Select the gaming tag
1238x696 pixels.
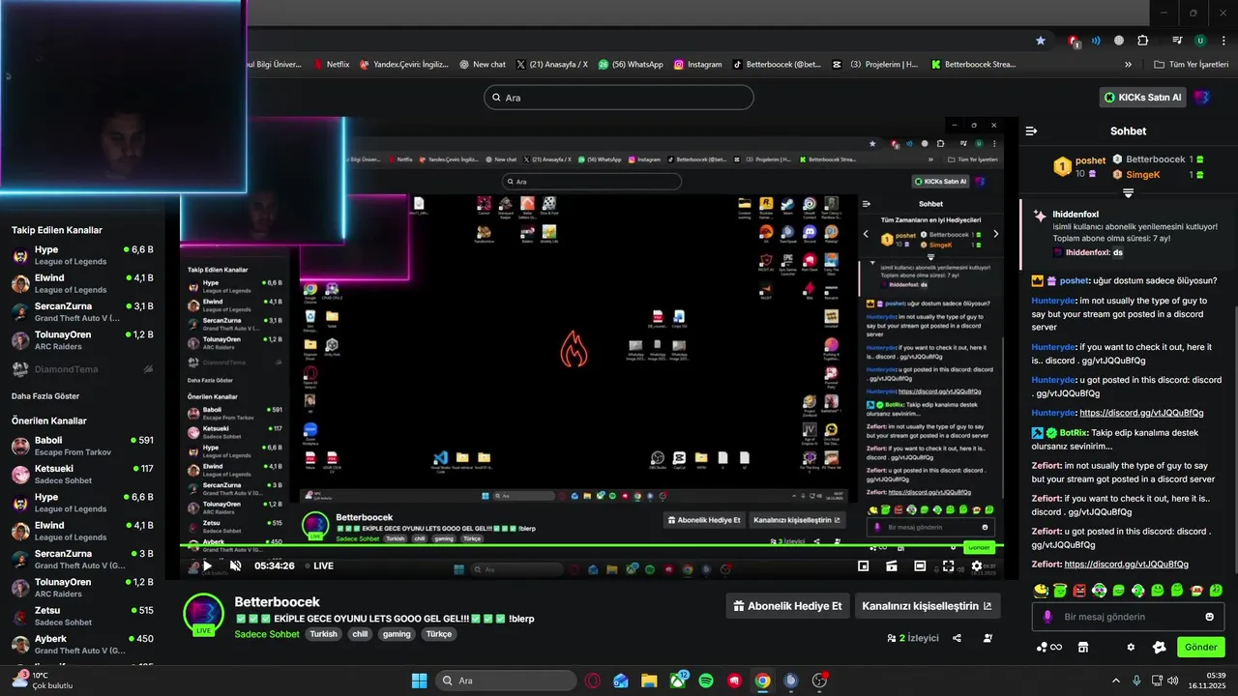click(397, 634)
